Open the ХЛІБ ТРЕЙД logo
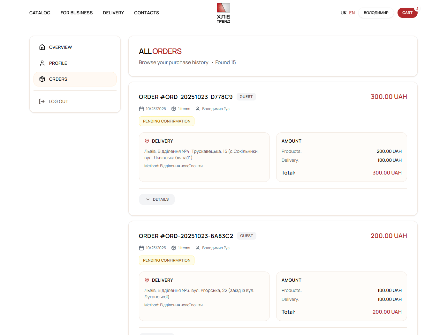 click(x=223, y=13)
